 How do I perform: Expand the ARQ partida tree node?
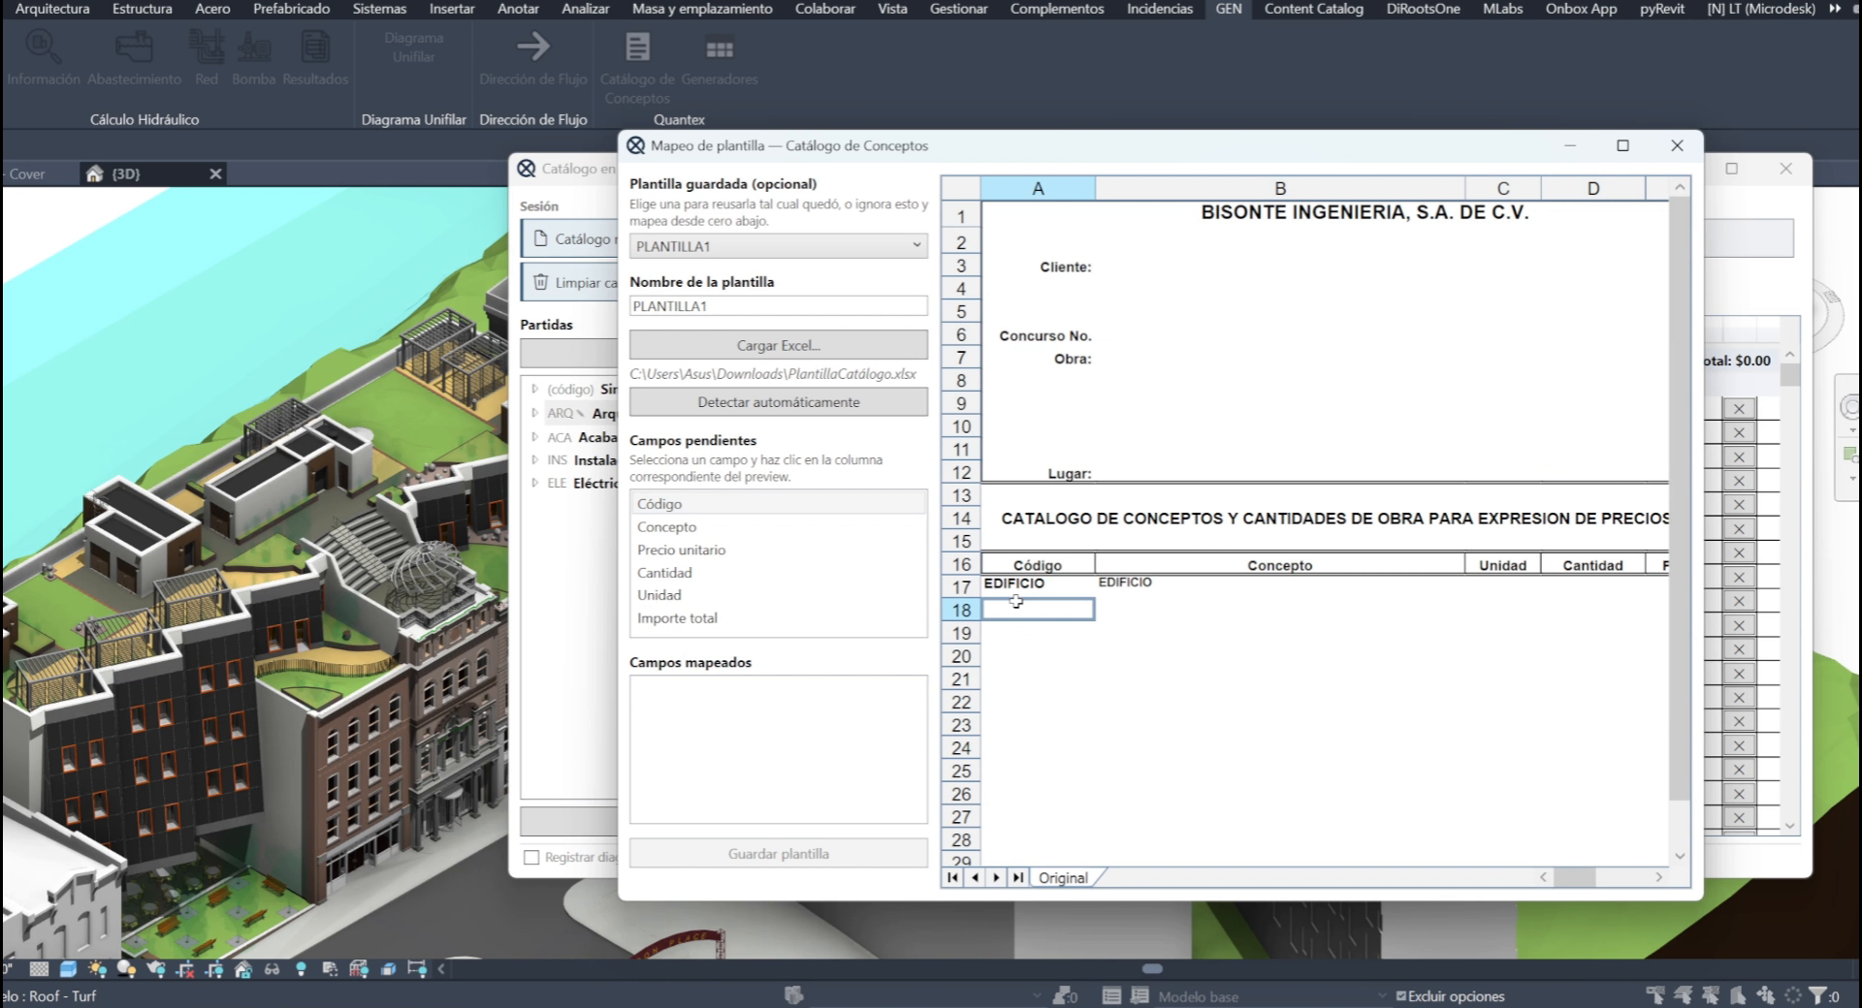coord(534,413)
